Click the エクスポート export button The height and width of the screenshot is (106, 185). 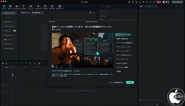[x=177, y=2]
